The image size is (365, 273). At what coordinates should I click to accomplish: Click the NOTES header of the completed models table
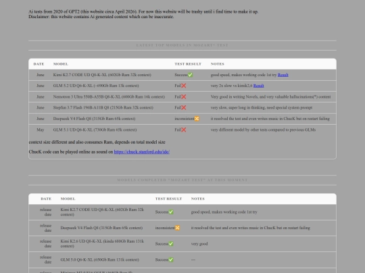pyautogui.click(x=198, y=199)
